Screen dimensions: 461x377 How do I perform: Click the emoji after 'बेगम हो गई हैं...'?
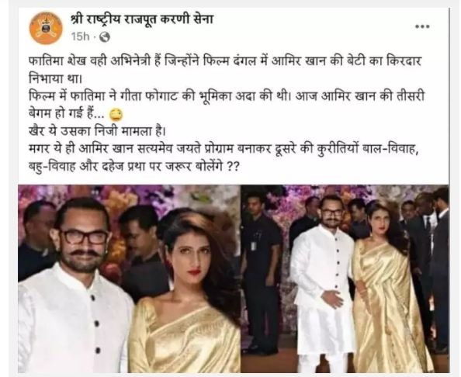click(116, 114)
